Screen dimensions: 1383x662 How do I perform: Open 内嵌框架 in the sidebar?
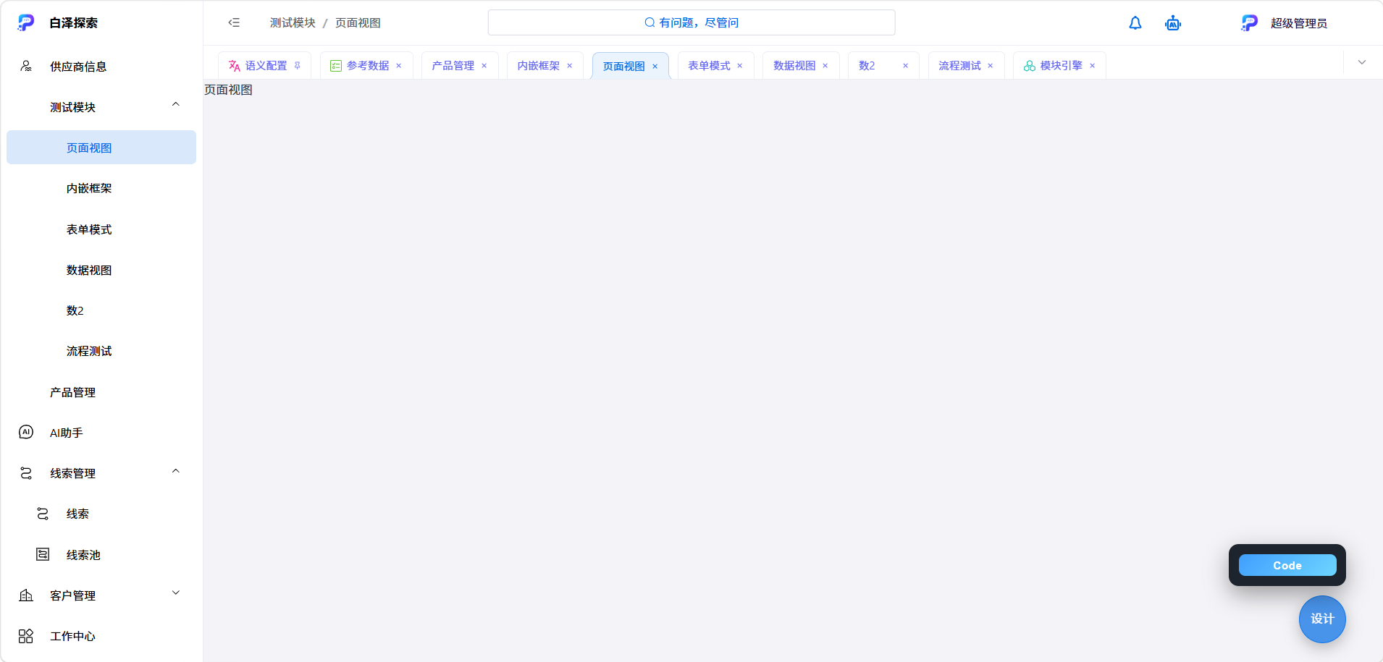pos(89,189)
